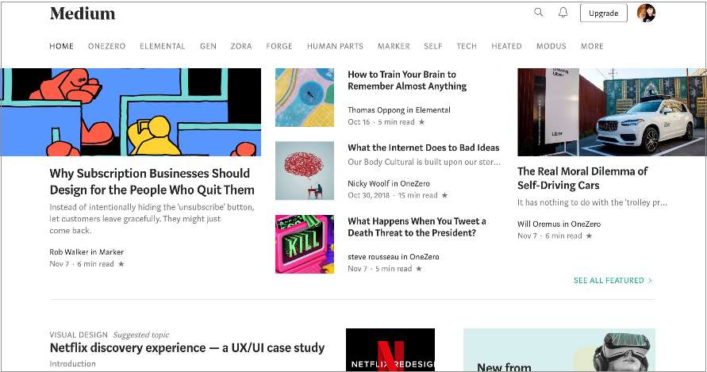The image size is (707, 372).
Task: Open the VR headset 'New from' banner
Action: [x=559, y=350]
